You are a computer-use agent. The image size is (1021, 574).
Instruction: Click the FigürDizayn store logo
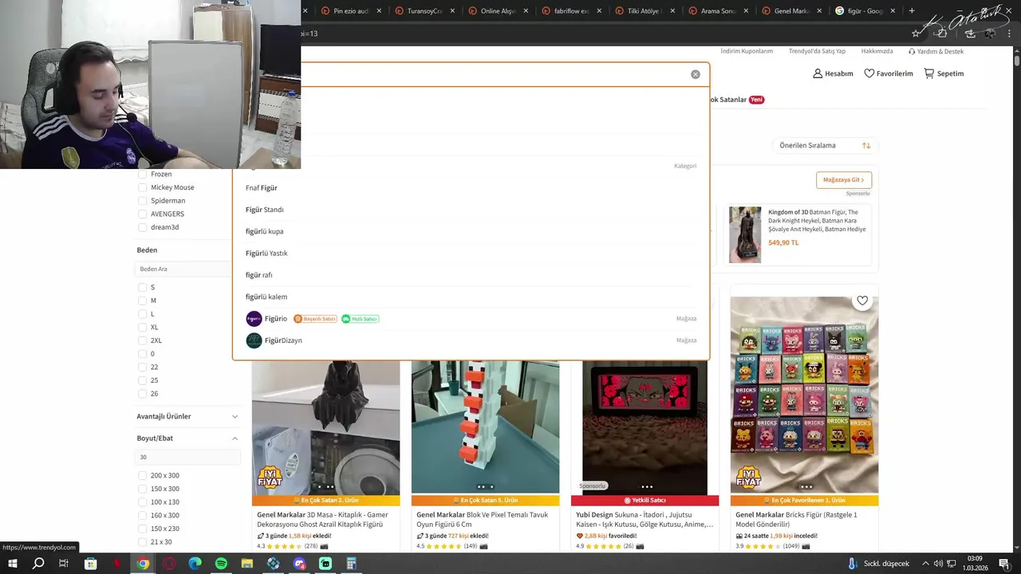(254, 340)
